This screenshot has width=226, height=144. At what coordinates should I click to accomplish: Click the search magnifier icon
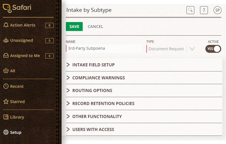(190, 10)
